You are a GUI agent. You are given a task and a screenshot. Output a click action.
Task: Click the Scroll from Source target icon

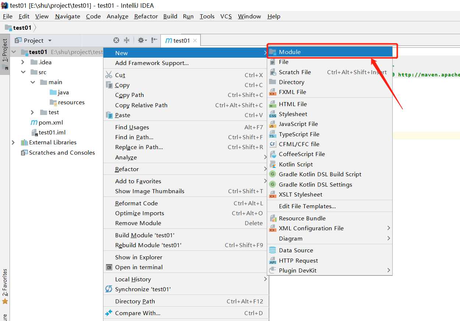tap(116, 40)
